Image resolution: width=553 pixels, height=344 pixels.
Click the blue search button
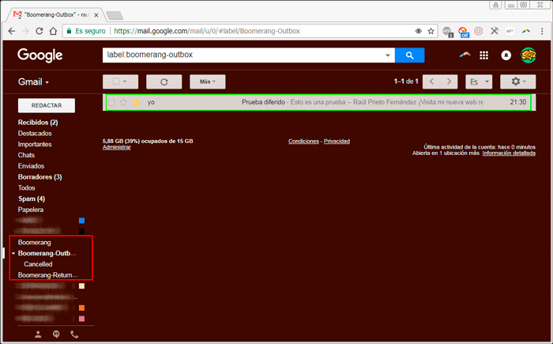409,55
